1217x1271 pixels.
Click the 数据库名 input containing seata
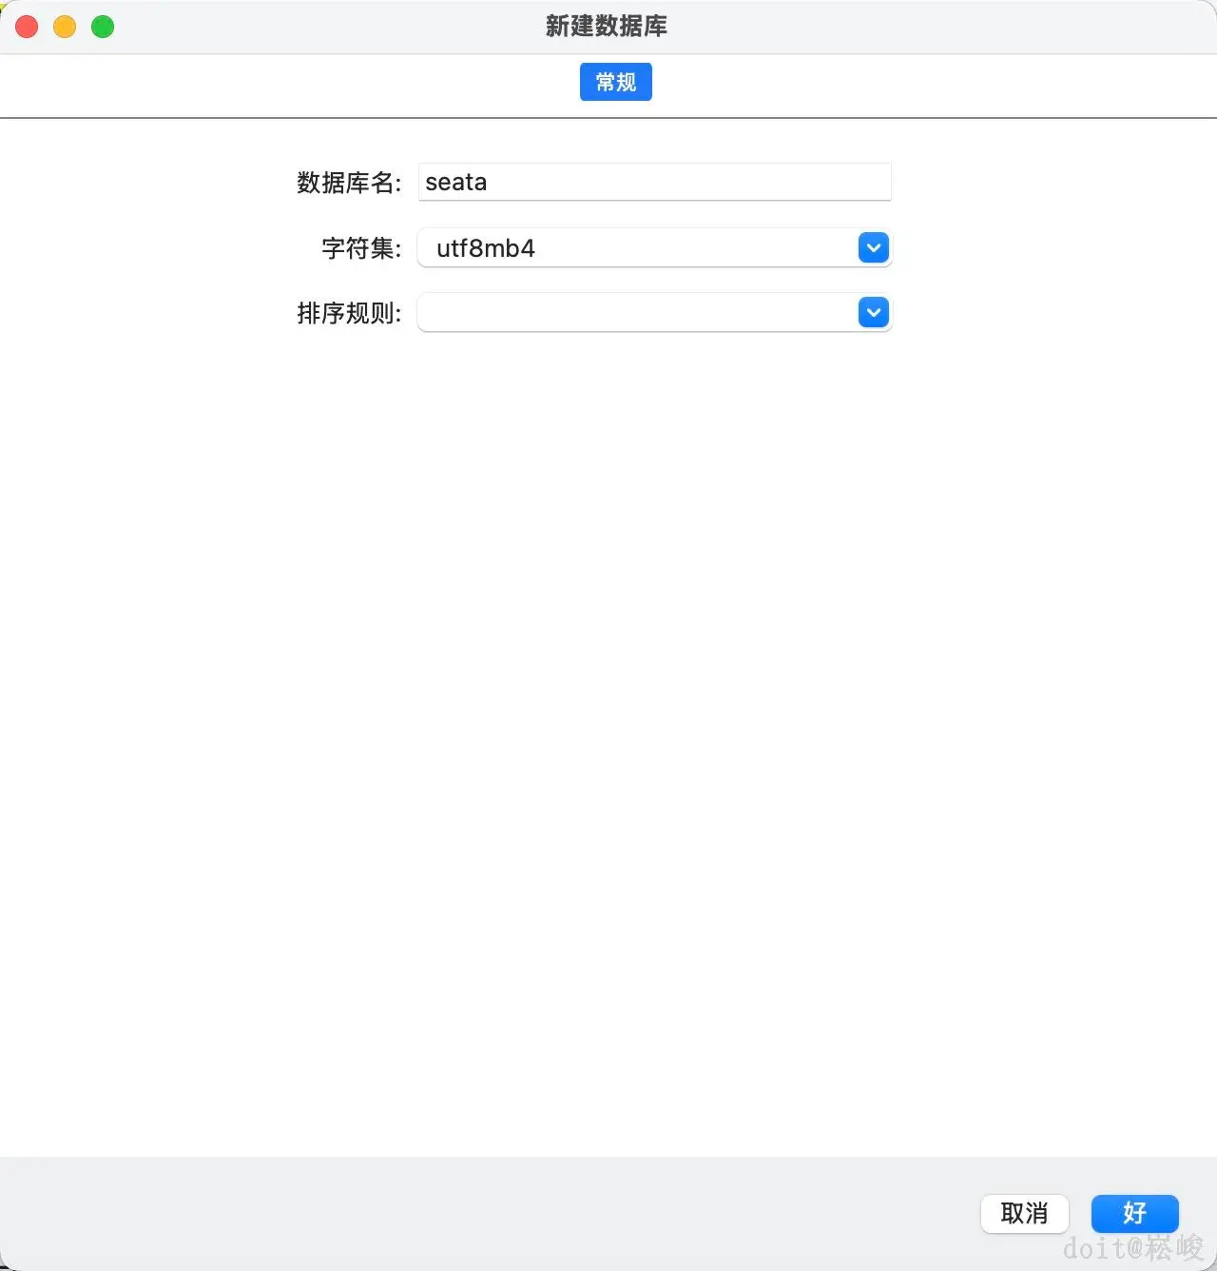tap(654, 182)
